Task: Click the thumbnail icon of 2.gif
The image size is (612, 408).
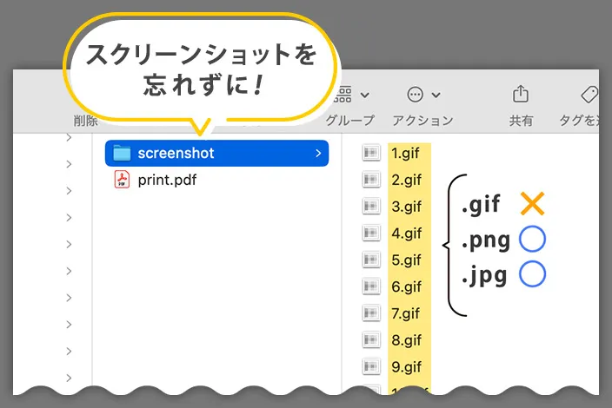Action: click(x=371, y=180)
